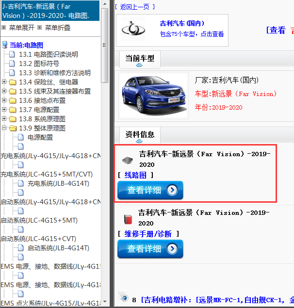The height and width of the screenshot is (308, 294).
Task: Click 查看详细 button under 维修手册/诊断
Action: [x=150, y=249]
